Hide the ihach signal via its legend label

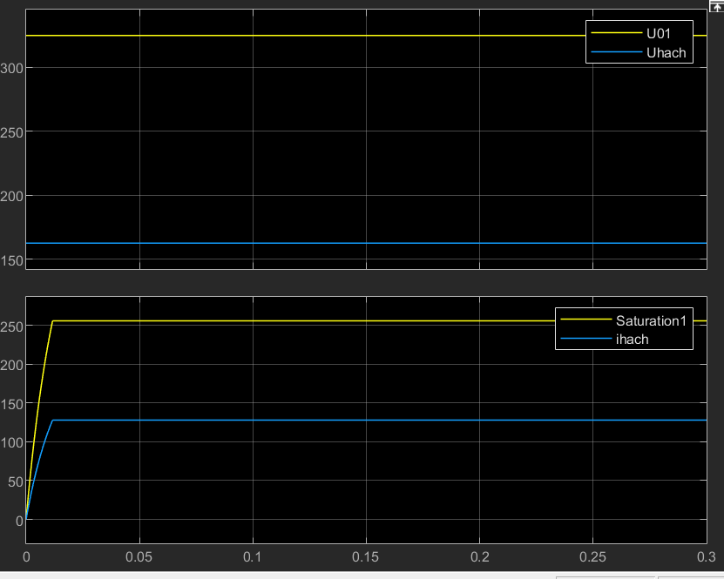pyautogui.click(x=632, y=339)
